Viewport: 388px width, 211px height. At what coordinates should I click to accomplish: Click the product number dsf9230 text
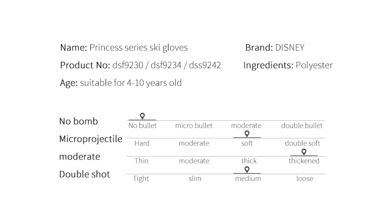pos(128,65)
